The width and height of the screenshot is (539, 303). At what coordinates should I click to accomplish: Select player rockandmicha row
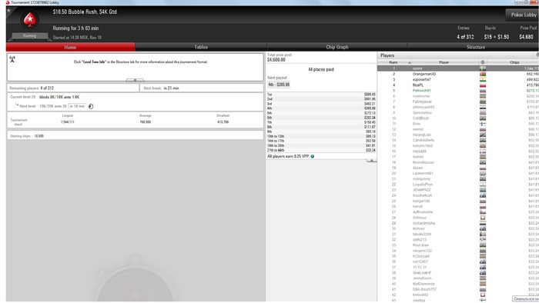[x=458, y=223]
